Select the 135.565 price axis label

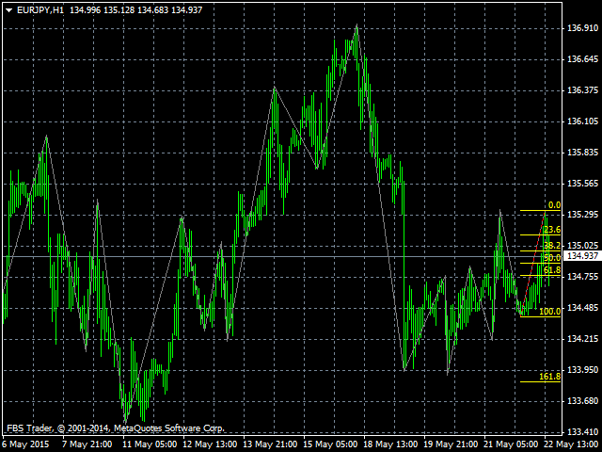[582, 184]
